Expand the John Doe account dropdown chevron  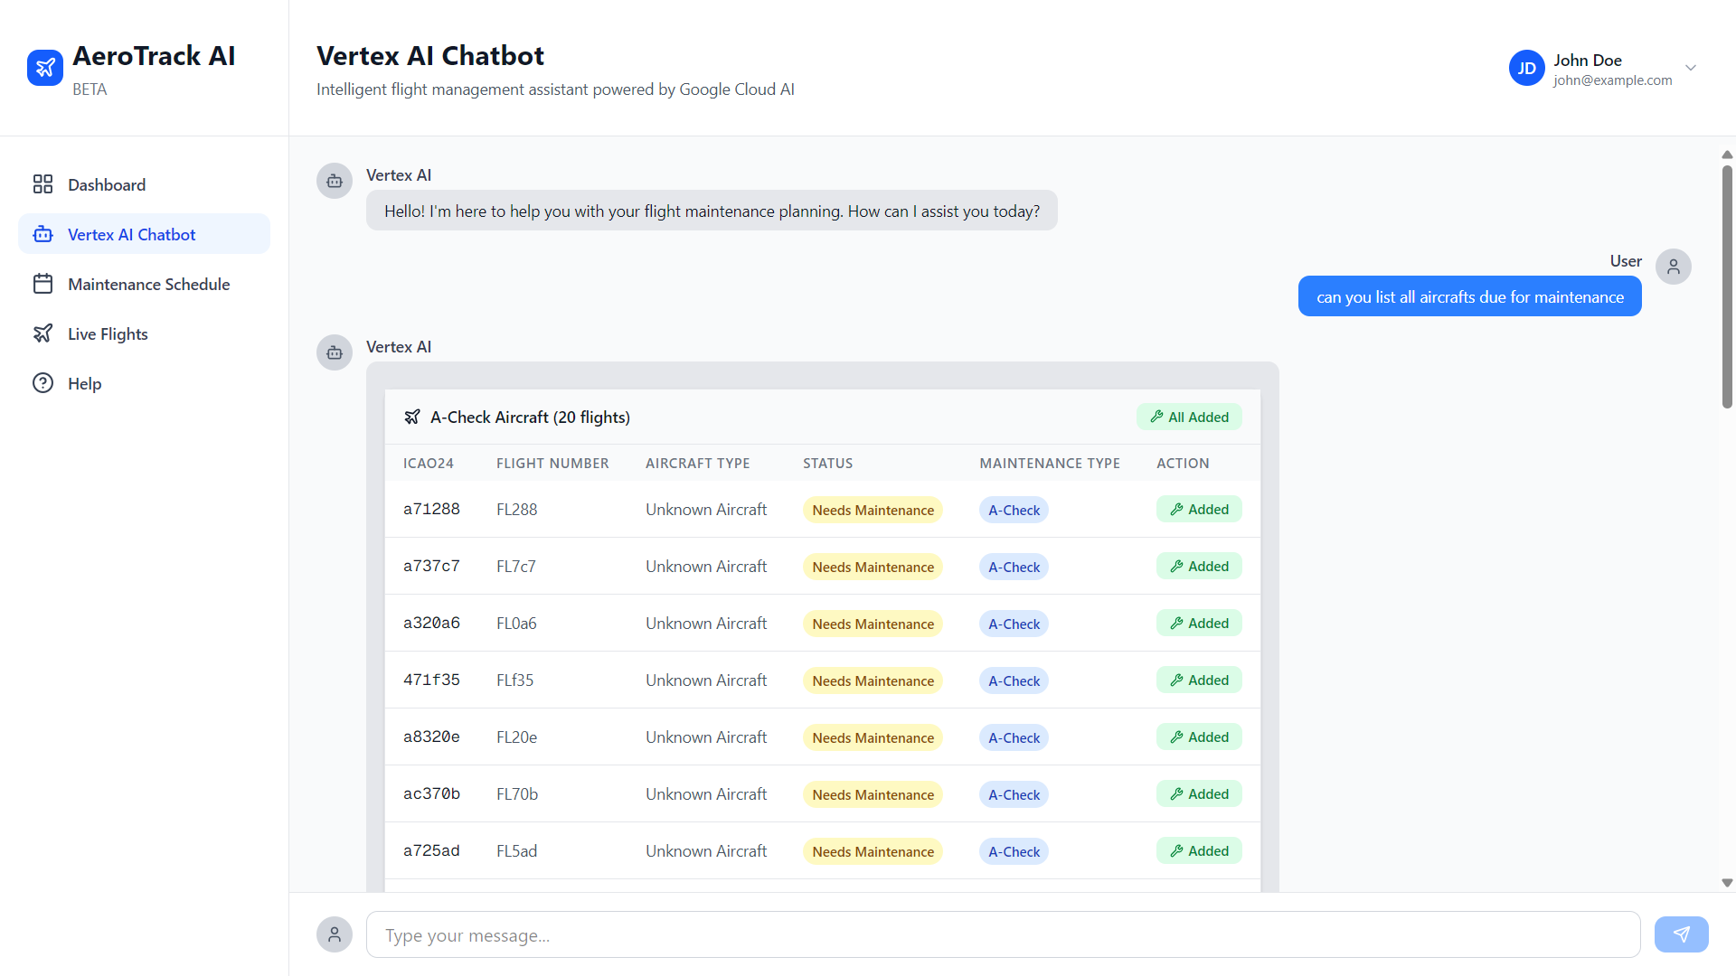(1690, 68)
